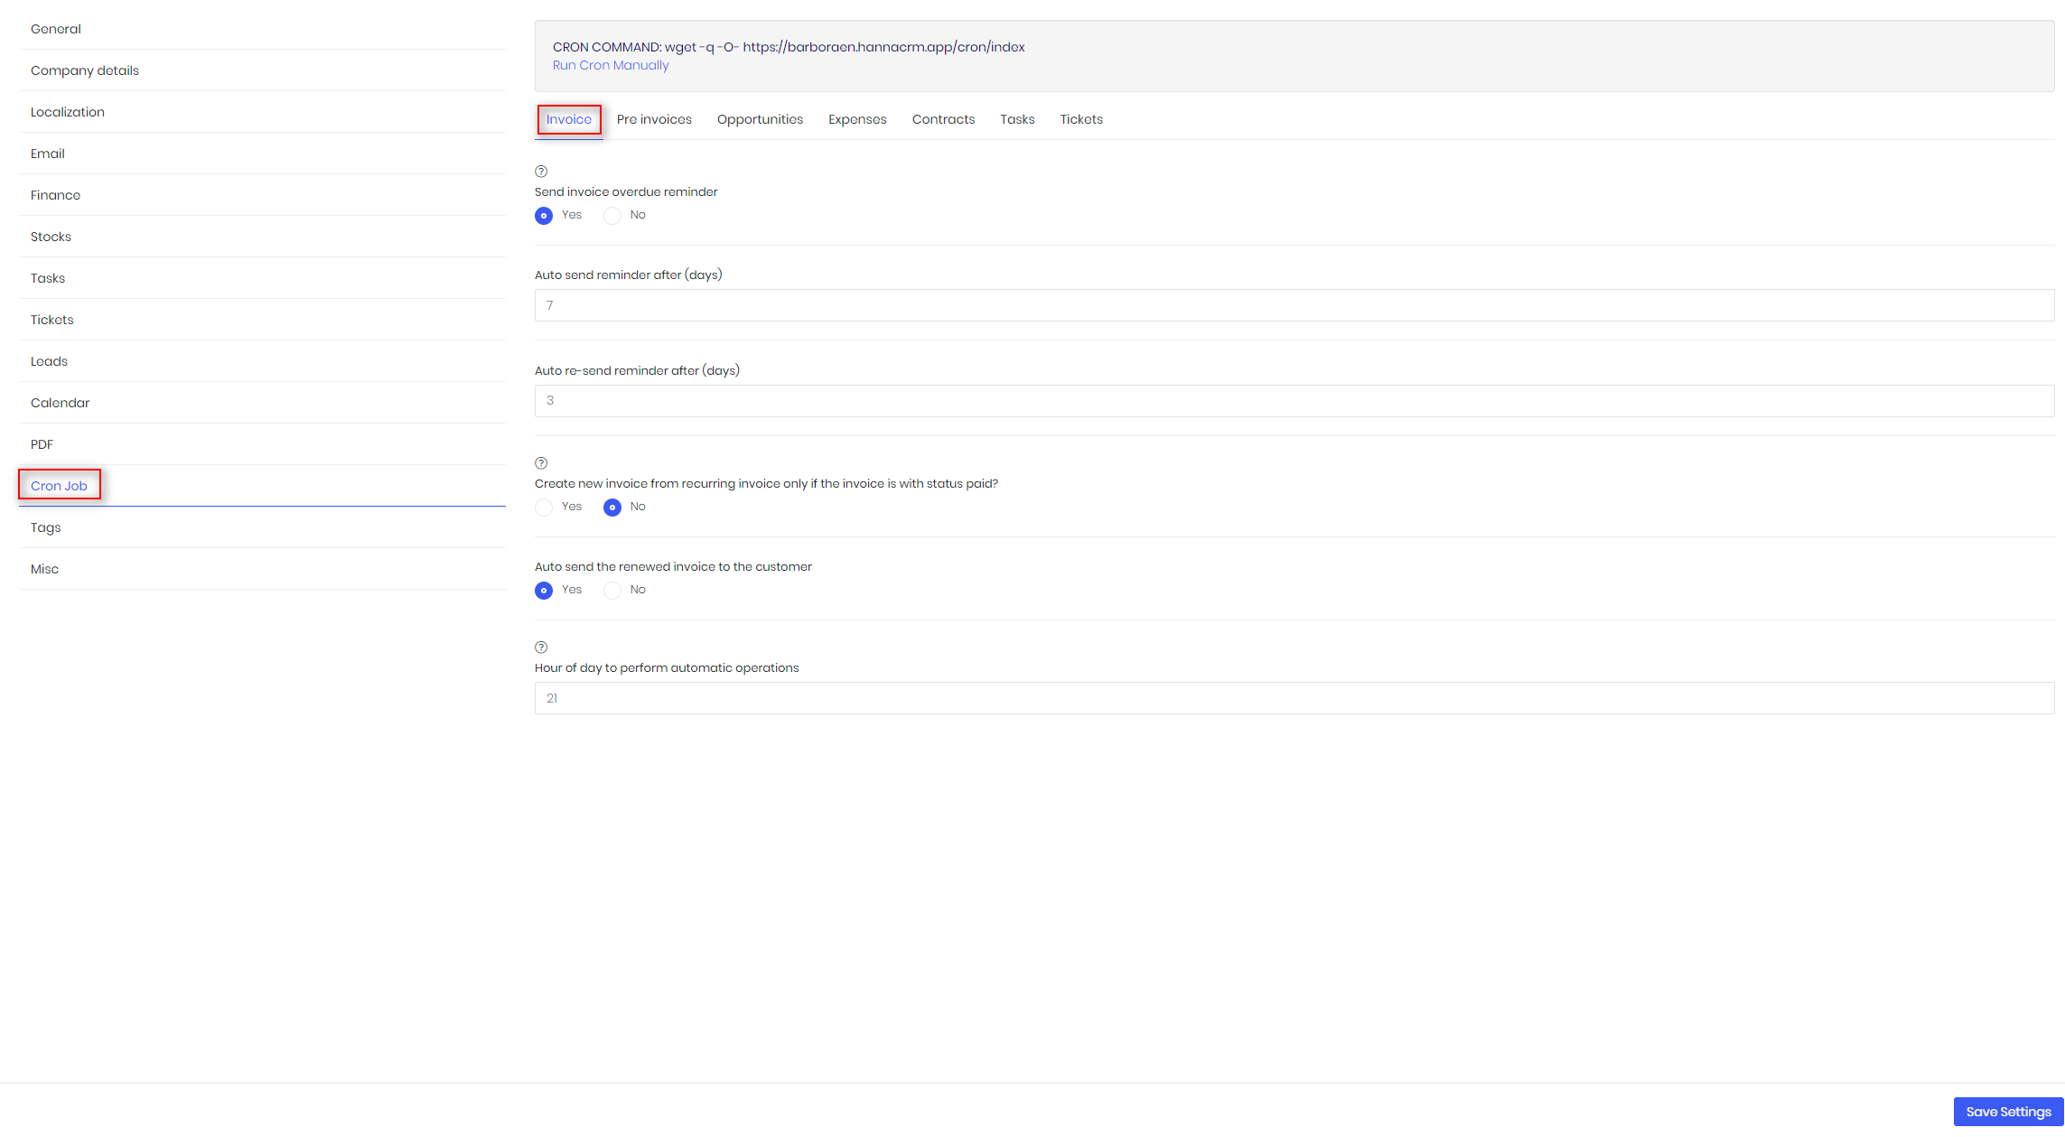The width and height of the screenshot is (2065, 1137).
Task: Switch to the Opportunities tab
Action: [x=760, y=119]
